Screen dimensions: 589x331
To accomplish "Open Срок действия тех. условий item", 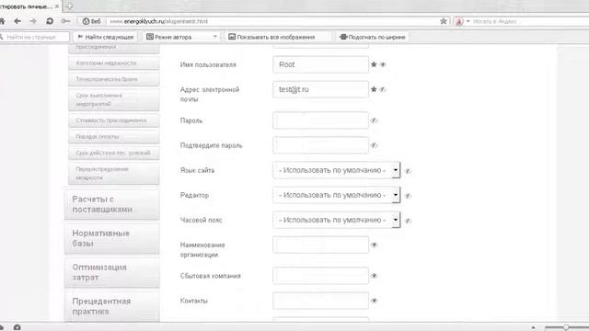I will click(114, 153).
